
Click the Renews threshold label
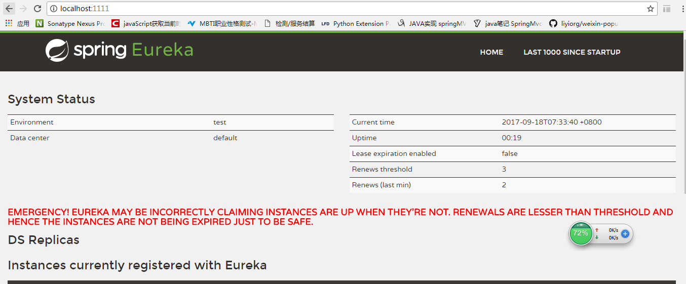(x=383, y=170)
